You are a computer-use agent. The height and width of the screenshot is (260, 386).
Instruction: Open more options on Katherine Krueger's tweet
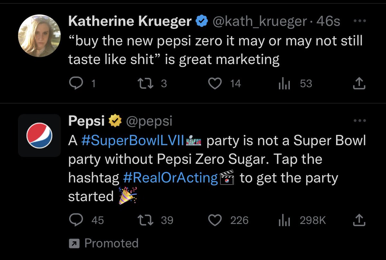point(359,22)
